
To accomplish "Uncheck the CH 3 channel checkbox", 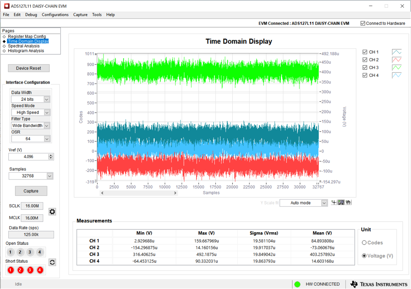I will [x=365, y=68].
